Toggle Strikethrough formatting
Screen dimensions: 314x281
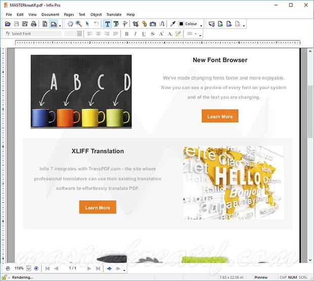point(152,34)
